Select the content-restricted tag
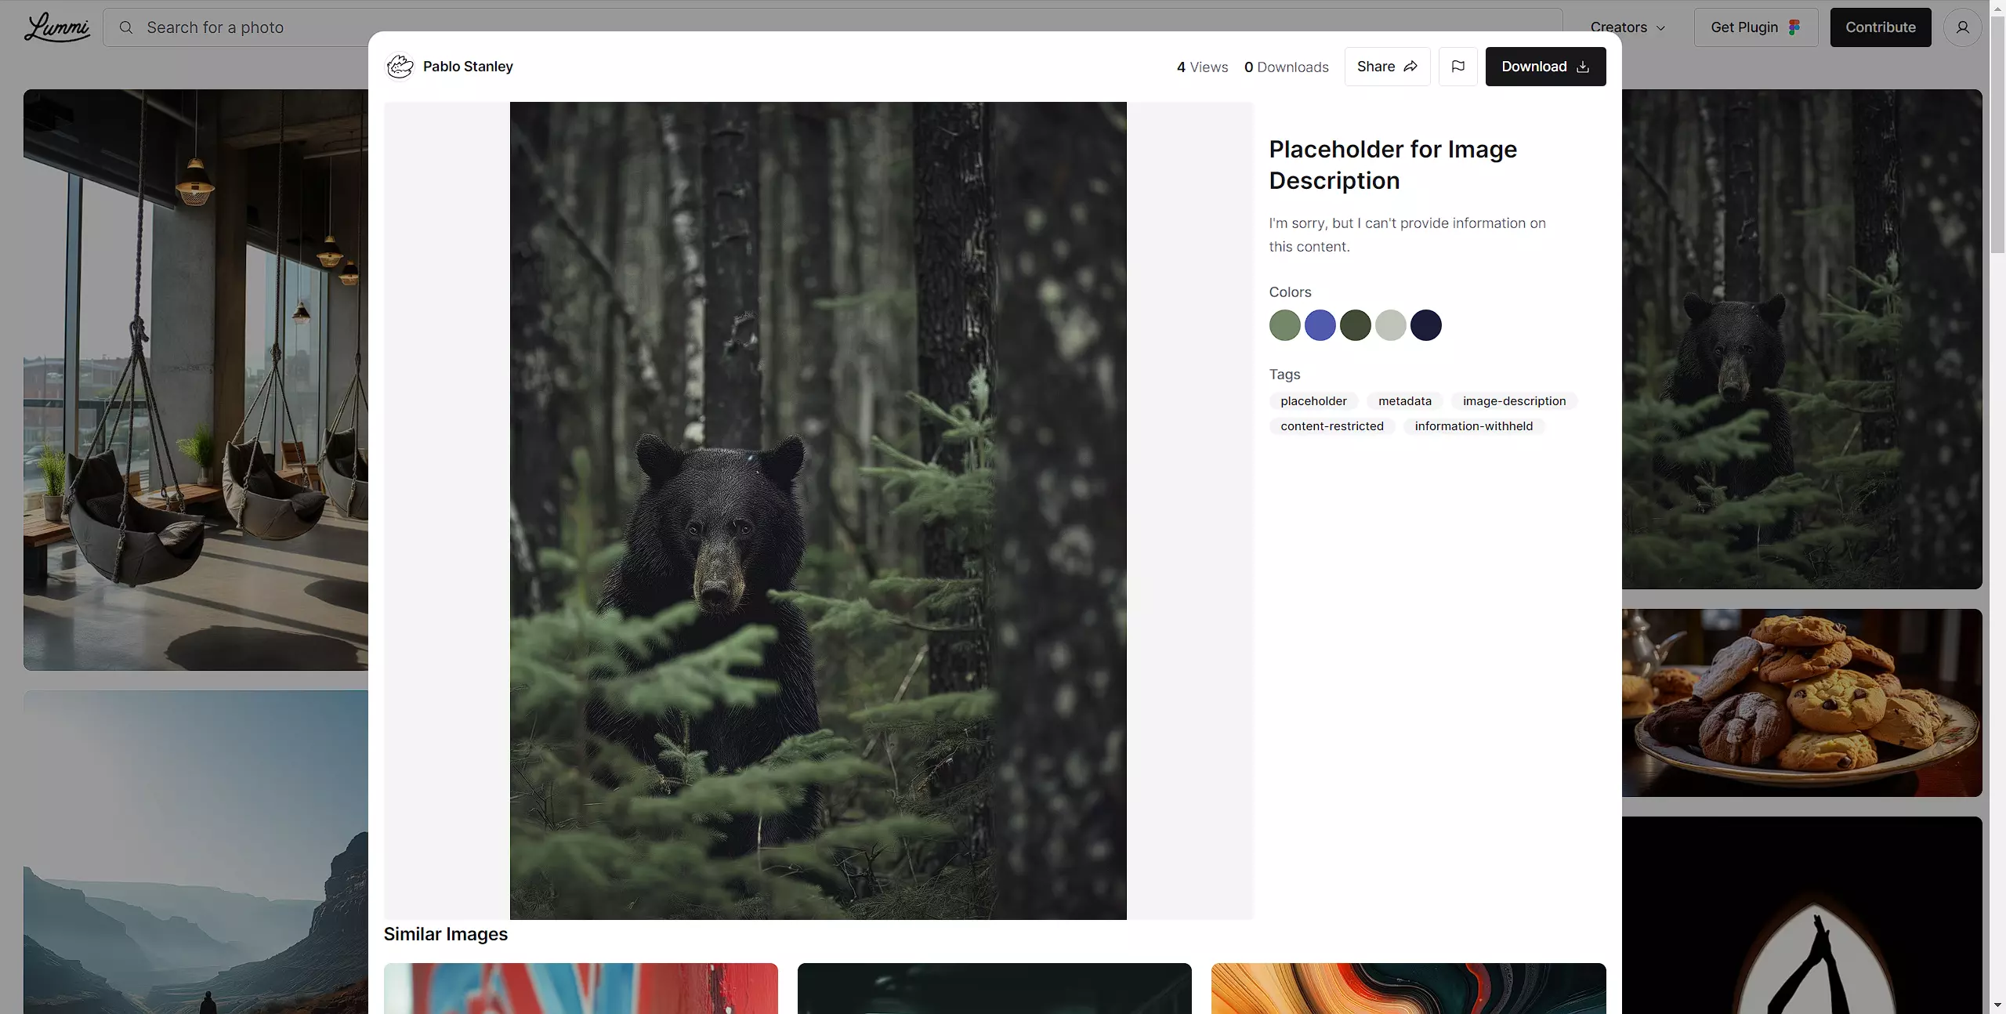Viewport: 2006px width, 1014px height. click(1331, 426)
